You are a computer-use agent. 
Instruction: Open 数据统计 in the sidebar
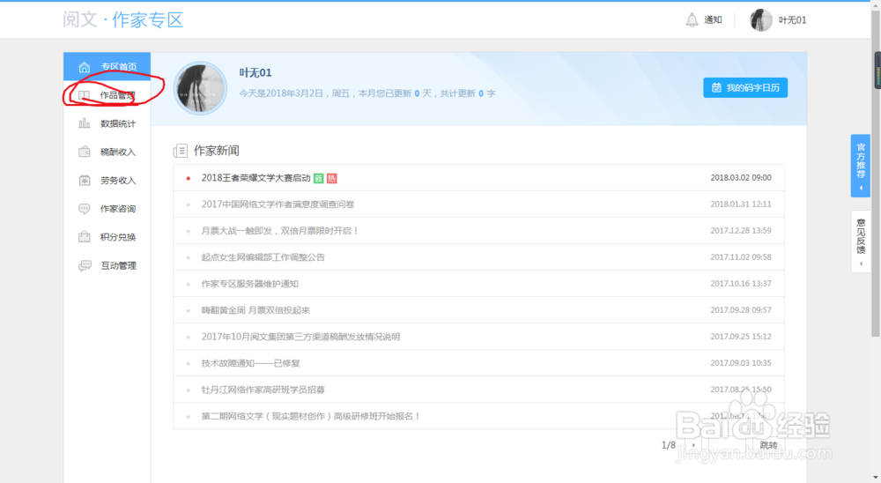(107, 123)
